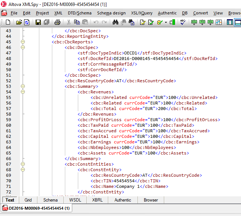Viewport: 241px width, 216px height.
Task: Open the XSL/XQuery menu
Action: click(142, 13)
